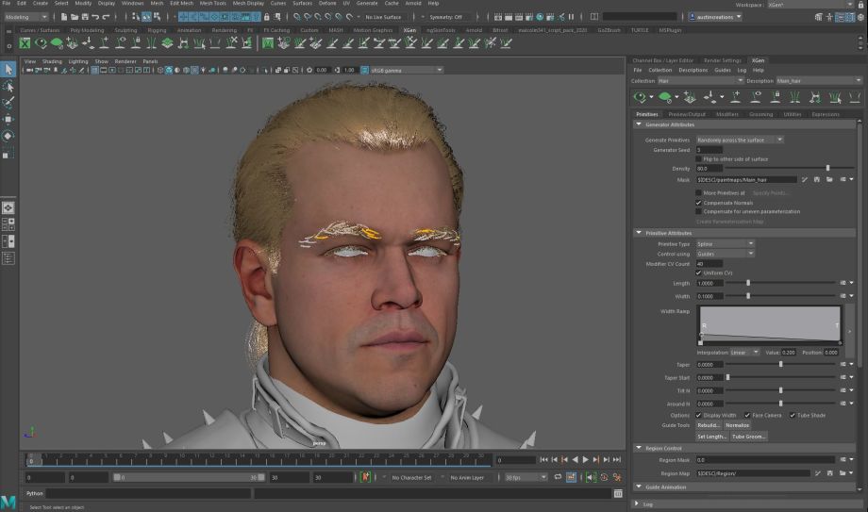Uncheck the Compensate Normals checkbox
This screenshot has width=868, height=512.
coord(699,202)
